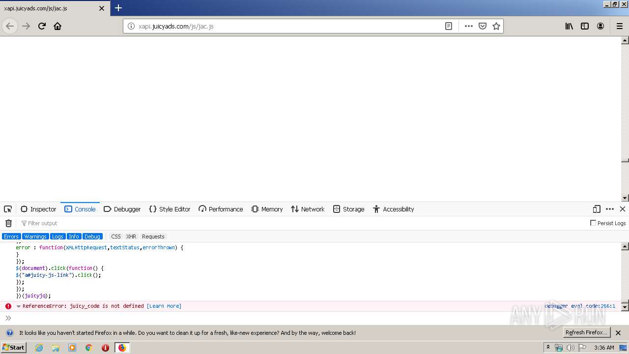
Task: Pick an element from the page
Action: coord(8,209)
